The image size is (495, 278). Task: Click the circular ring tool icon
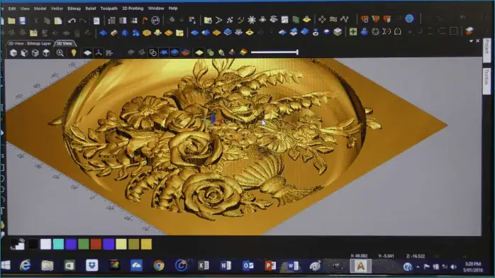tap(375, 31)
